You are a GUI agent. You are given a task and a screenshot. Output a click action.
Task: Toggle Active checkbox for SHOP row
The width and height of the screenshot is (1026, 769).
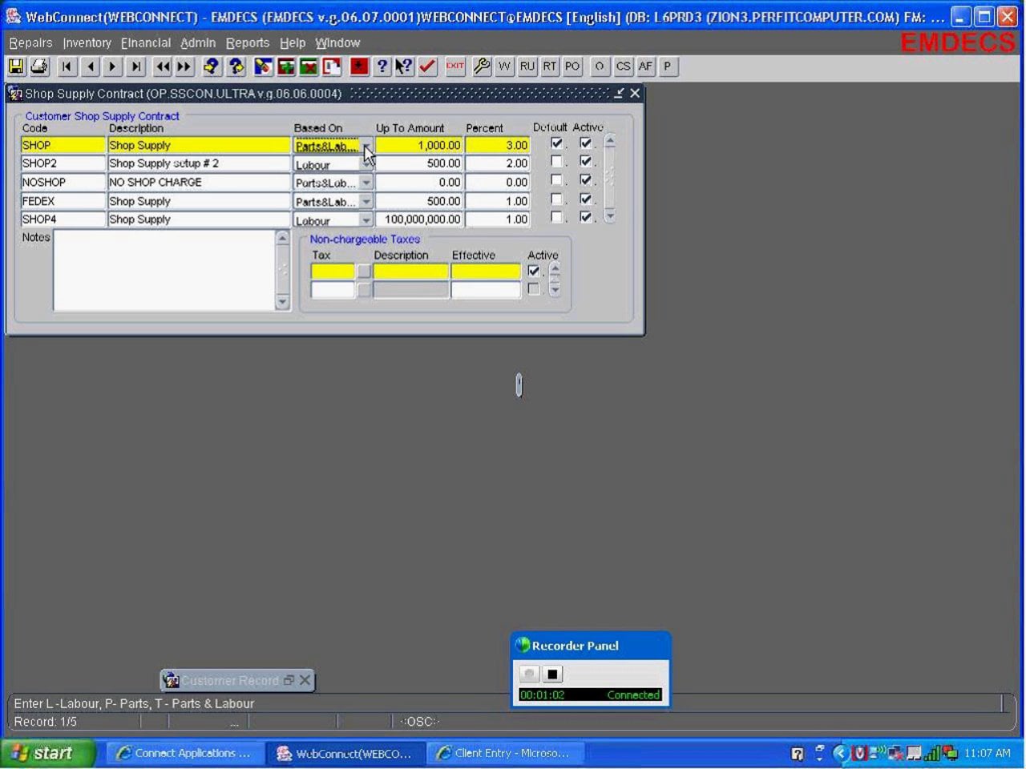click(x=585, y=143)
